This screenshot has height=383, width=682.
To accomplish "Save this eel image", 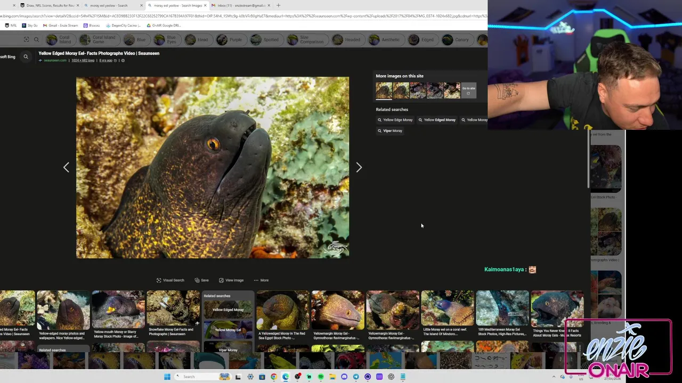I will click(x=201, y=280).
